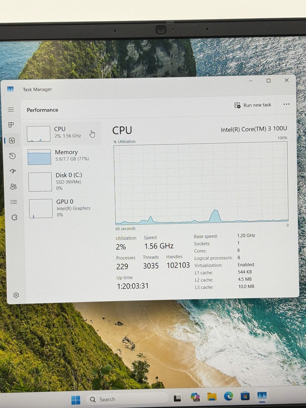306x408 pixels.
Task: Click the taskbar Search box
Action: click(127, 399)
